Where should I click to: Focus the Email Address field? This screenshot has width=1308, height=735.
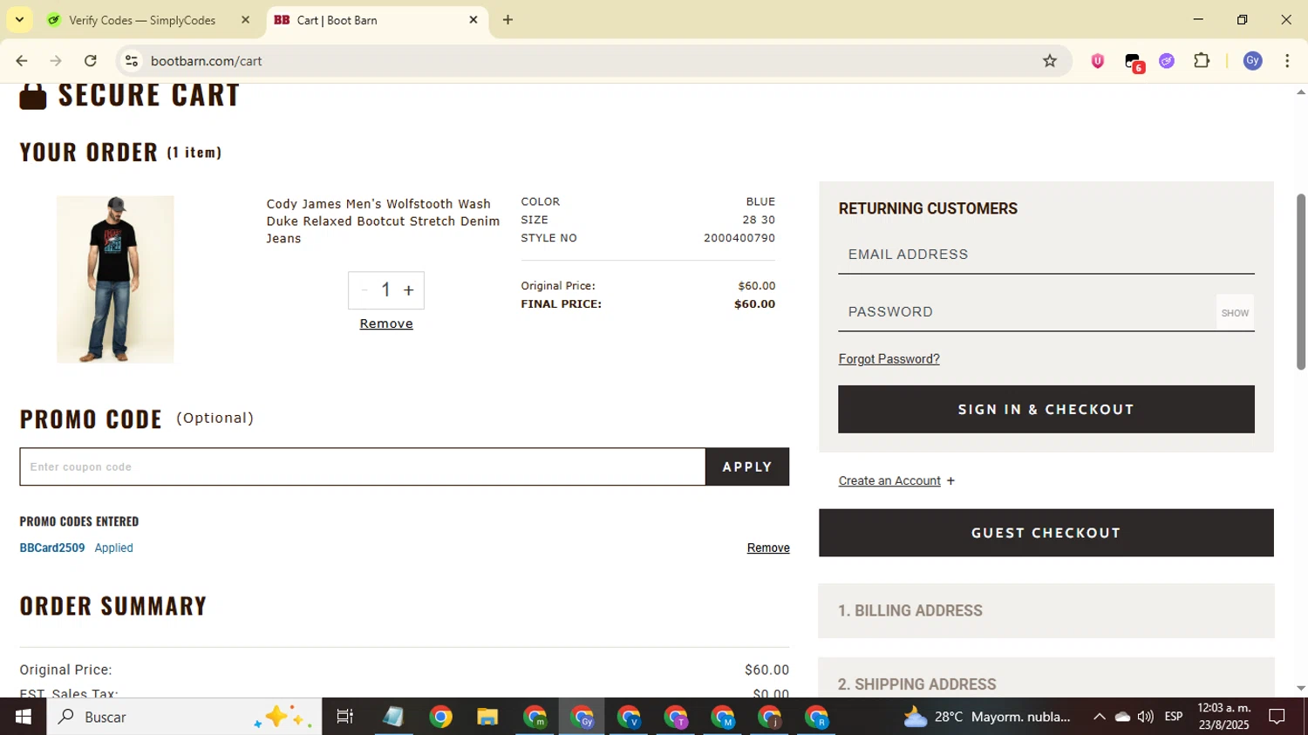(1046, 255)
